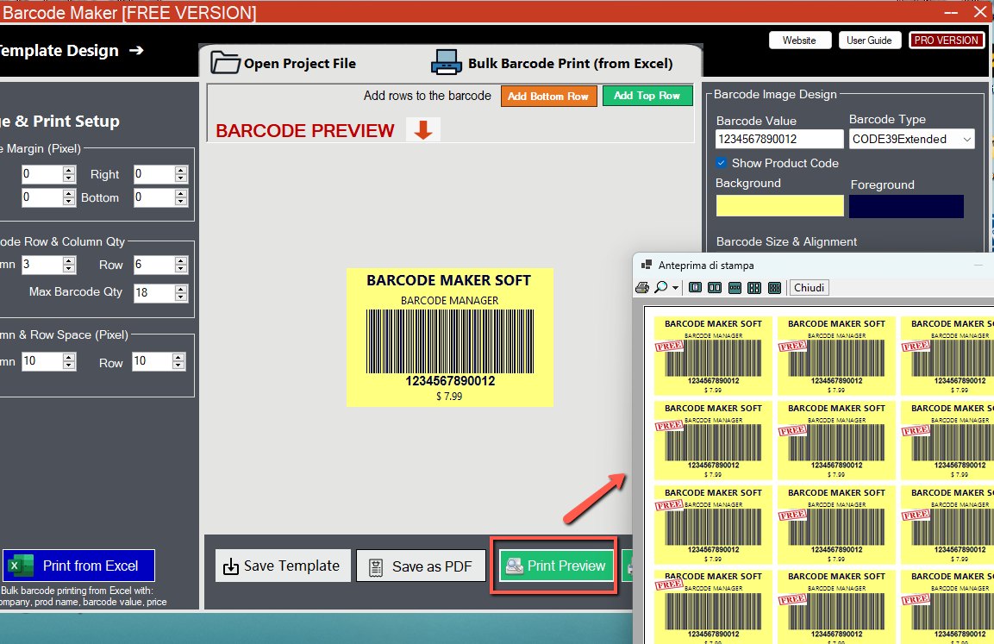Click the magnifier zoom icon in print preview
The image size is (994, 644).
pos(660,288)
